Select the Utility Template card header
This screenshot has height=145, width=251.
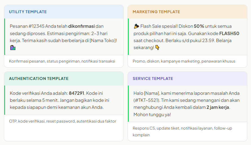(64, 12)
